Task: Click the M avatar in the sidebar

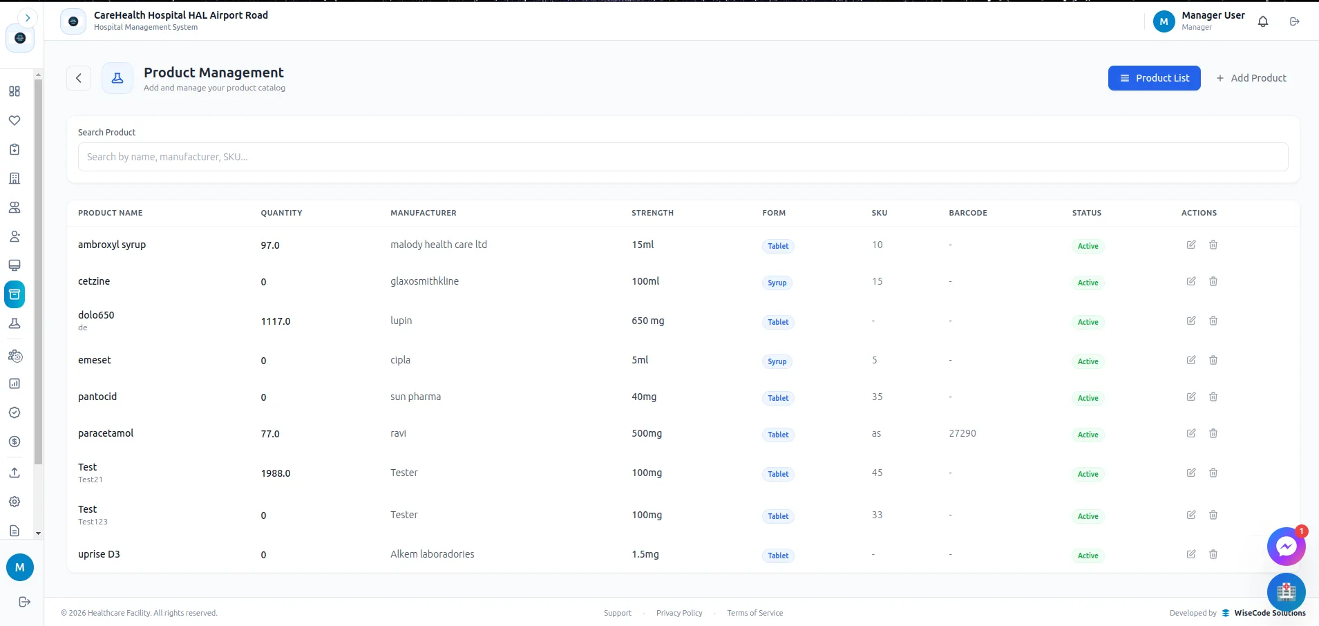Action: (x=20, y=567)
